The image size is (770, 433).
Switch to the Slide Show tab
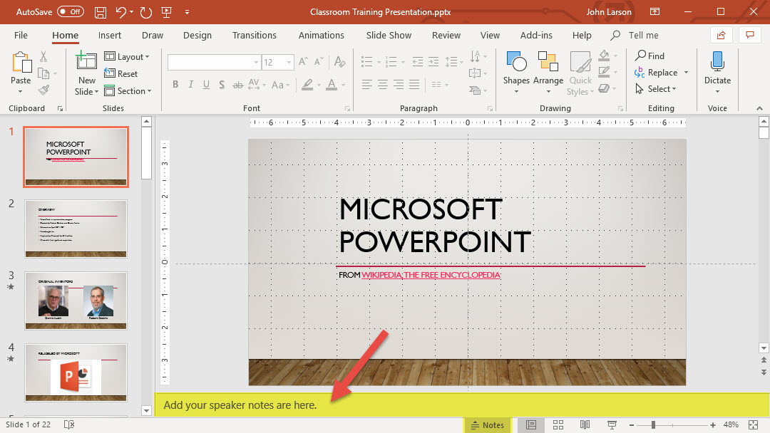coord(389,36)
